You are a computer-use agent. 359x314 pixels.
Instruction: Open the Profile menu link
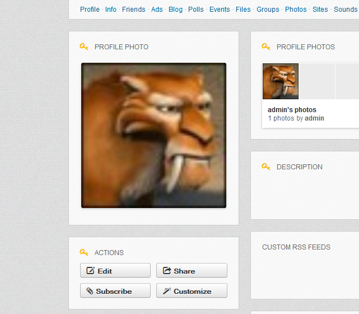point(90,10)
